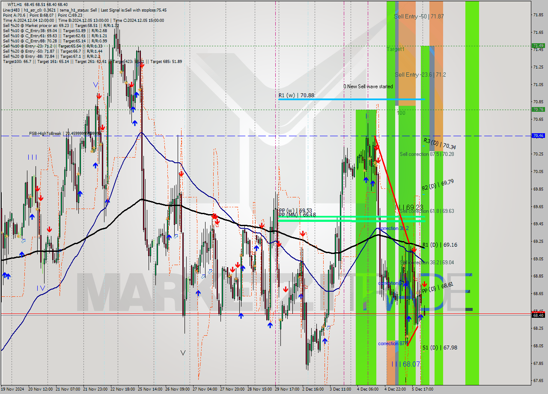Image resolution: width=548 pixels, height=394 pixels.
Task: Click the '69.23' wave point label
Action: click(414, 207)
